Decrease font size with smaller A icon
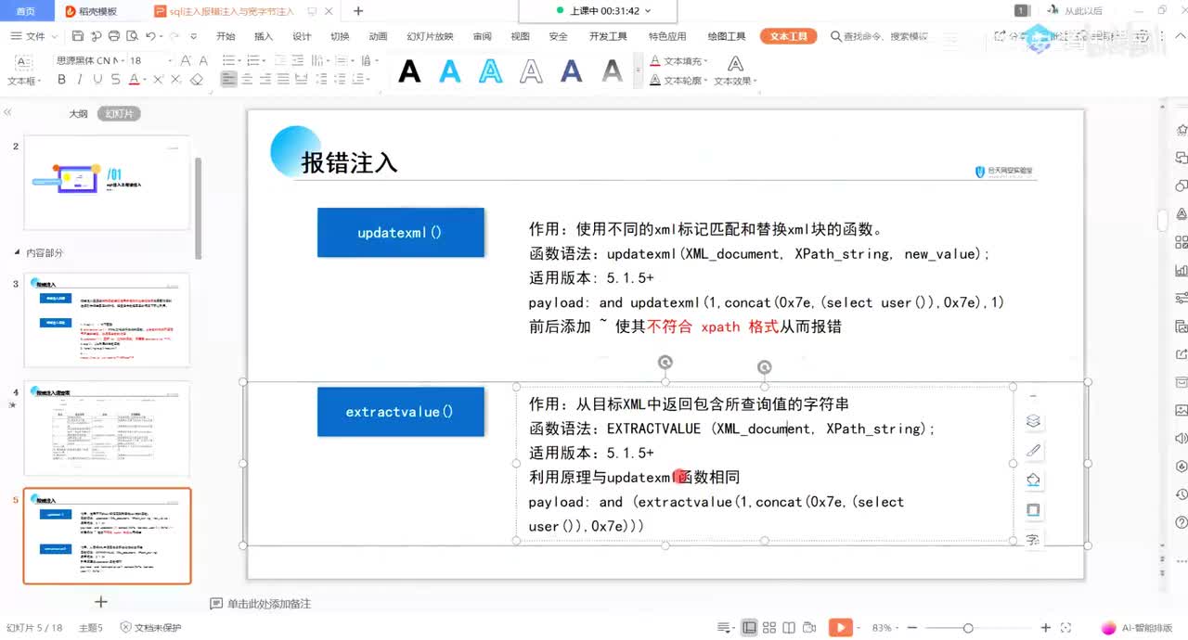Screen dimensions: 1188x640 [203, 60]
